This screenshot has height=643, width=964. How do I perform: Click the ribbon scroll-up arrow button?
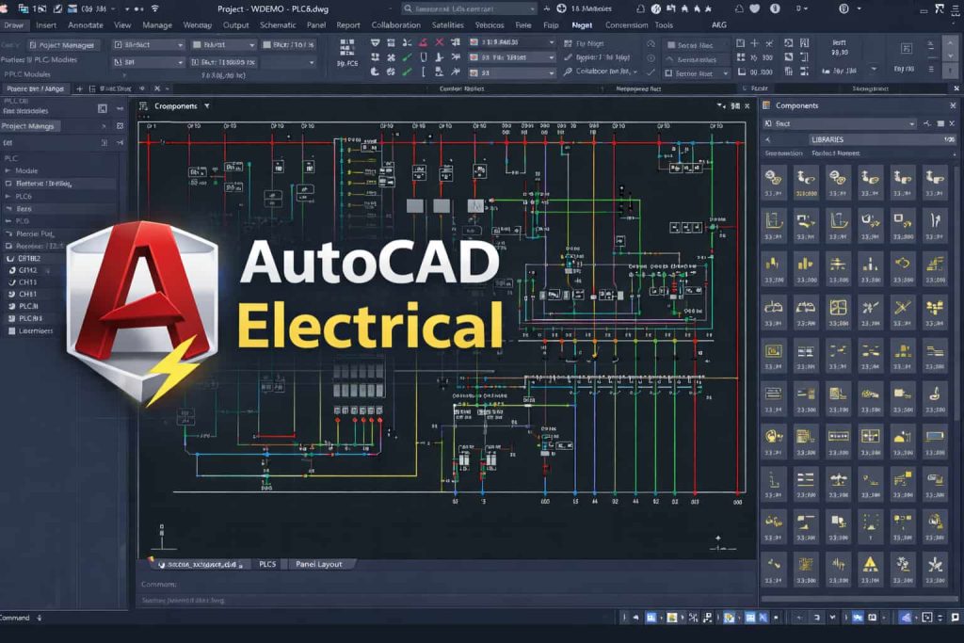[x=951, y=45]
